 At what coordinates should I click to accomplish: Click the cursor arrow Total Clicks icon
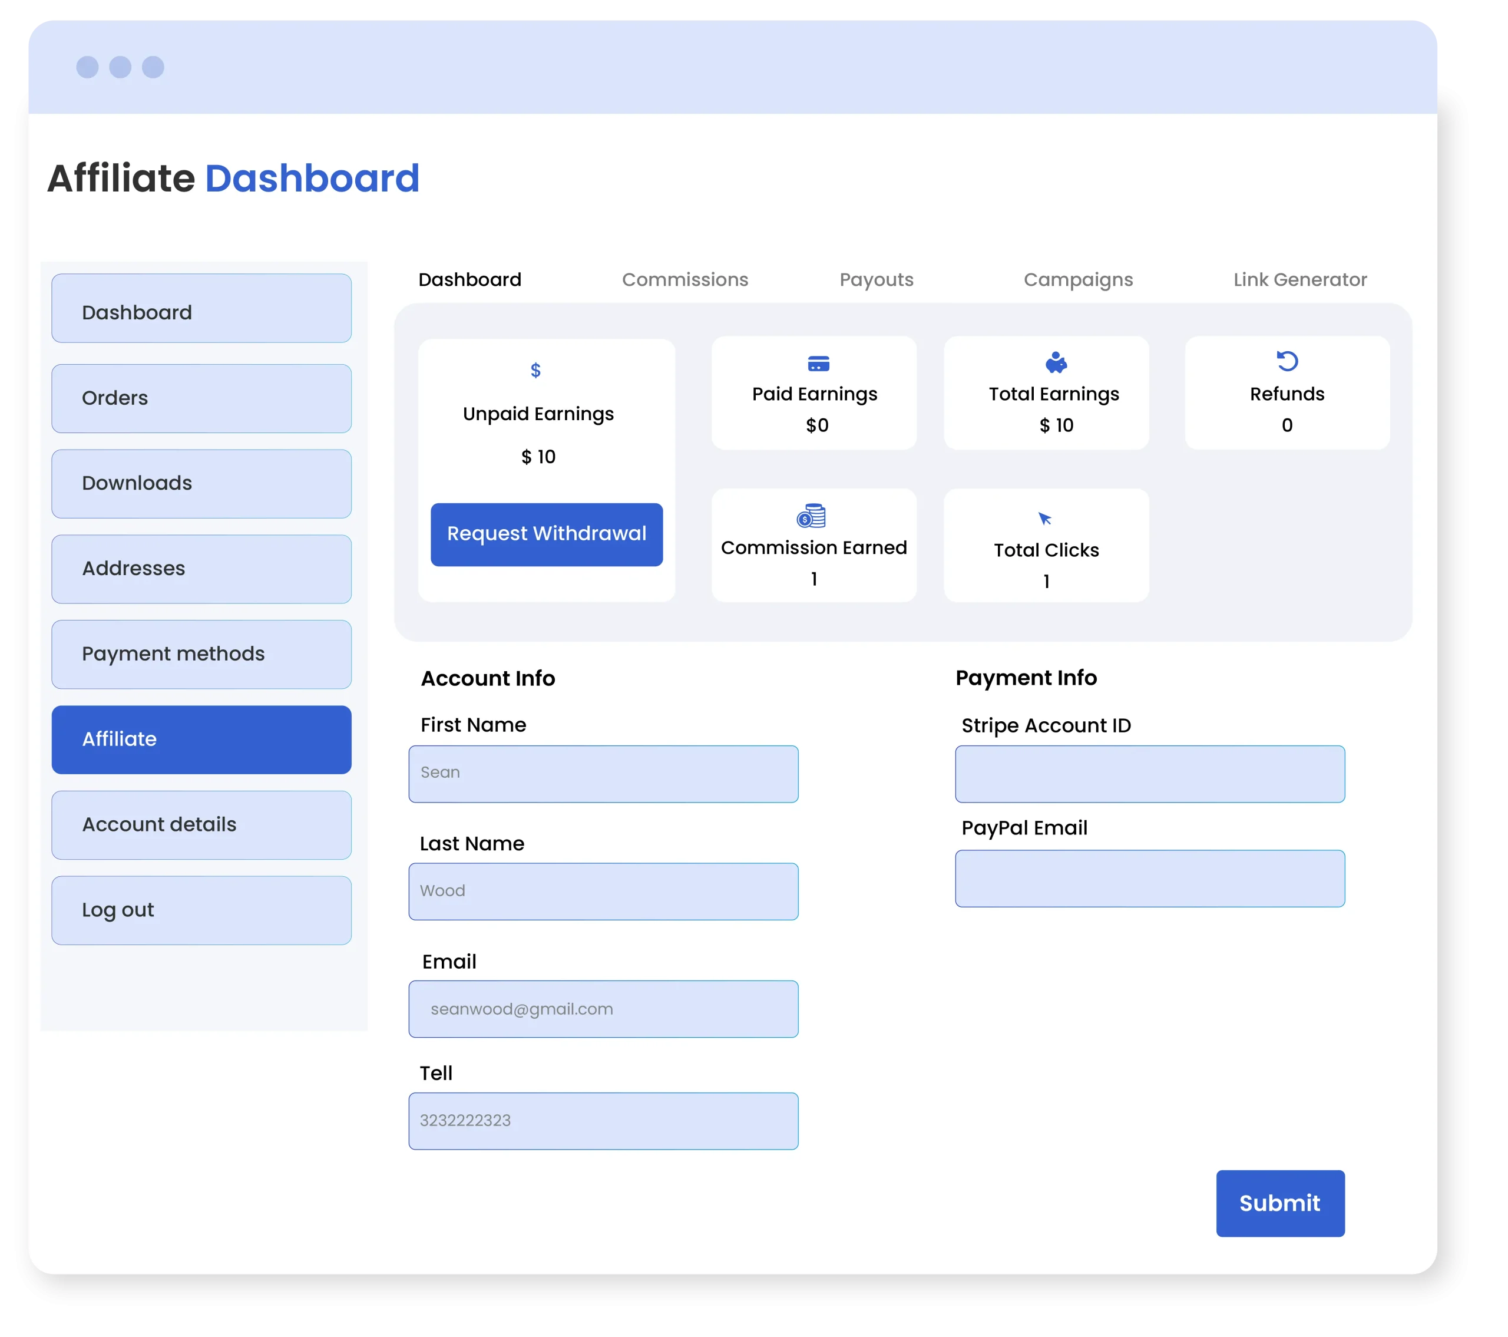tap(1044, 519)
